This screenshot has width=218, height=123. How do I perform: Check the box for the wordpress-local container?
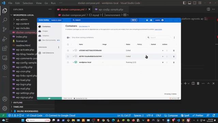[x=68, y=62]
